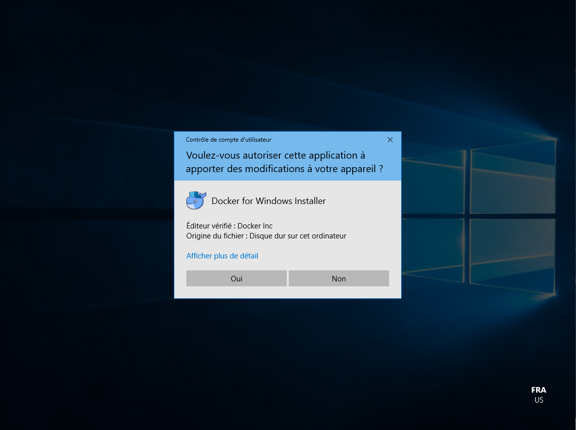Click the Disque dur sur cet ordinateur text

coord(298,236)
